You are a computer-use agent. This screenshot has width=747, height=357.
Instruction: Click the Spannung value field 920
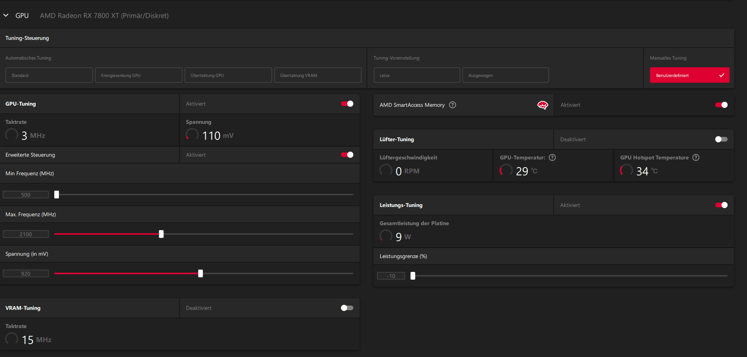26,273
